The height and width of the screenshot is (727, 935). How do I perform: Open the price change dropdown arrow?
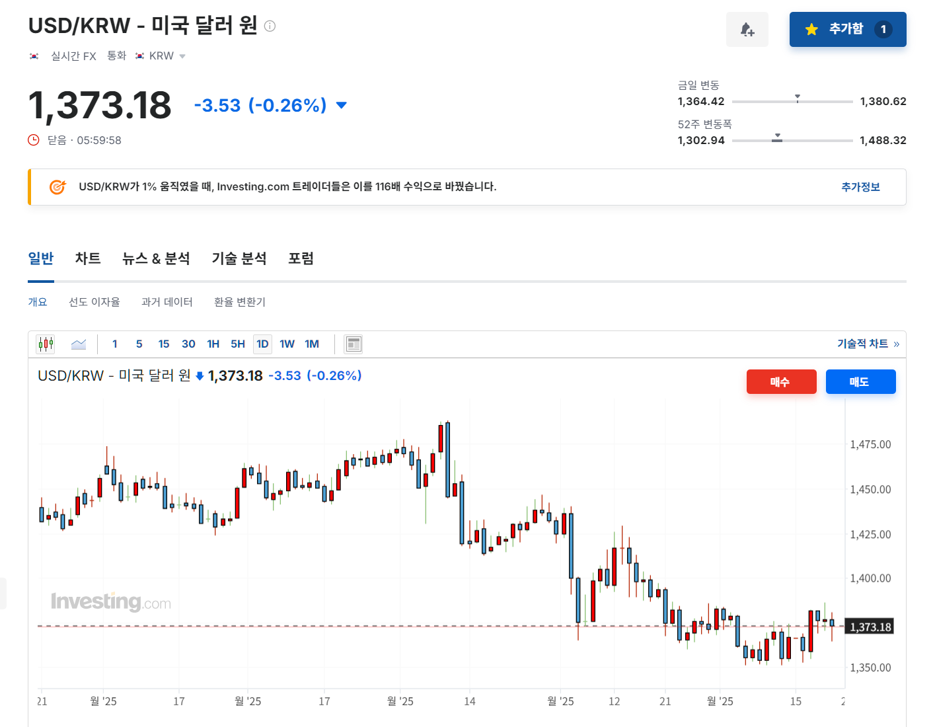click(x=341, y=105)
